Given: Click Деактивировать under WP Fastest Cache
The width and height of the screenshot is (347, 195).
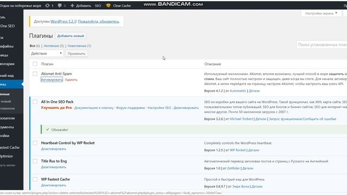Looking at the screenshot, I should tap(54, 185).
